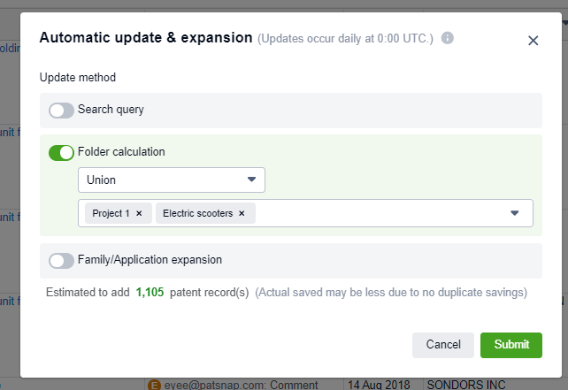Click the orange avatar icon beside eyee@patsnap.com
Viewport: 568px width, 390px height.
[153, 386]
